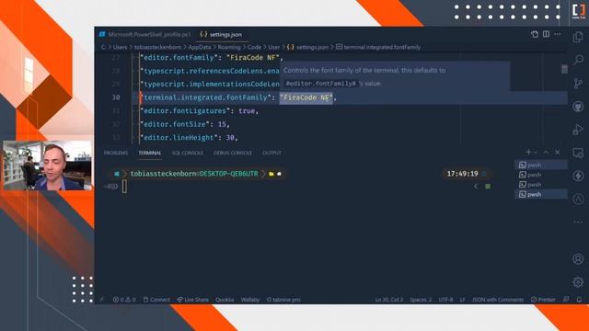This screenshot has height=331, width=589.
Task: Click the value 15 of editor.fontSize
Action: pos(222,124)
